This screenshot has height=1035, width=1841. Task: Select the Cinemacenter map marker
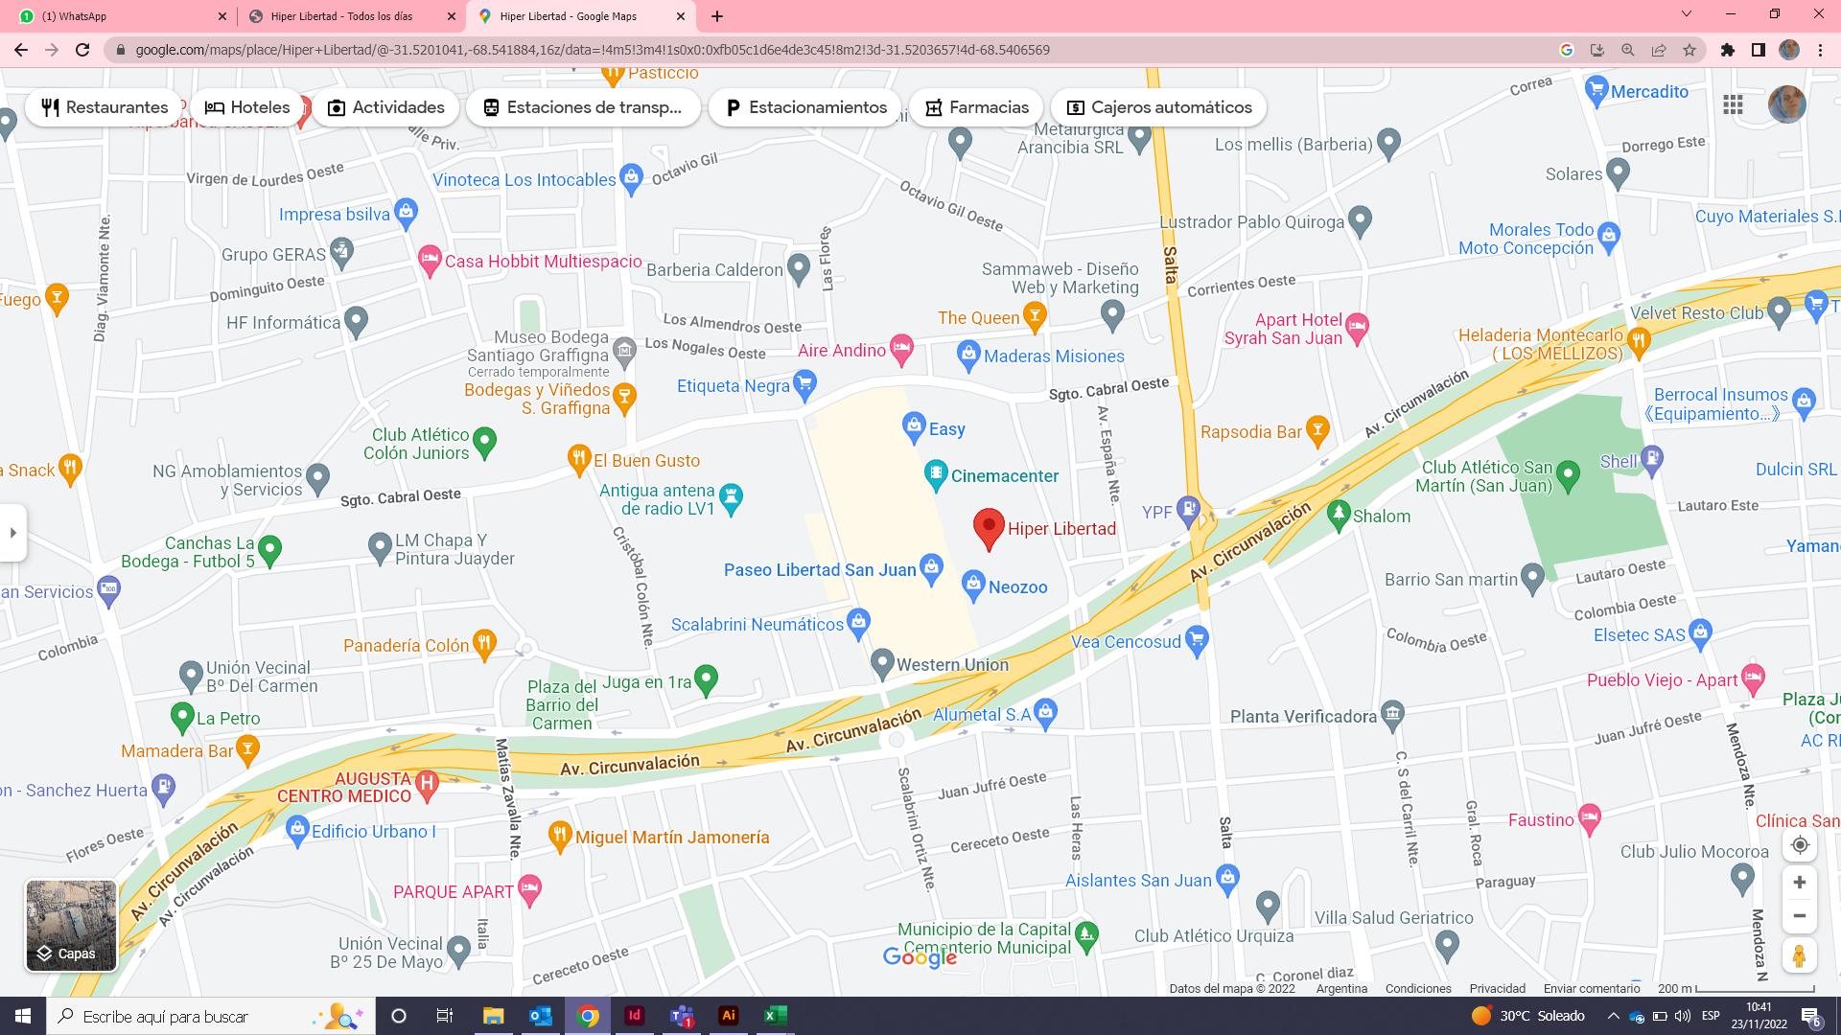936,474
